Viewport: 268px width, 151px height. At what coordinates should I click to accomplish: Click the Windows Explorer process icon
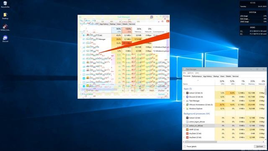click(187, 109)
